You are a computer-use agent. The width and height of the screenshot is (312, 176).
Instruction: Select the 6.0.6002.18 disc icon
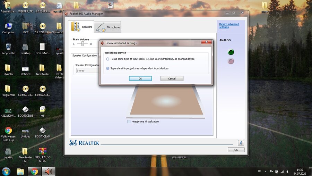[x=43, y=91]
